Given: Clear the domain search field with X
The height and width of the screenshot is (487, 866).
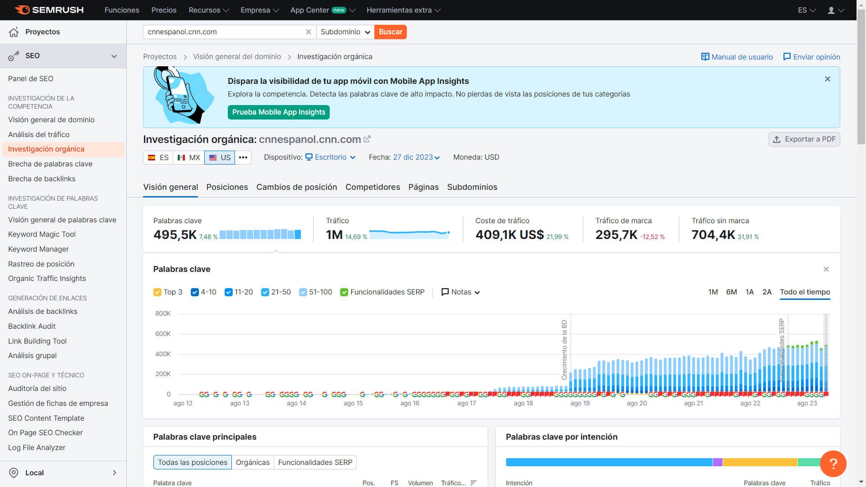Looking at the screenshot, I should coord(309,32).
